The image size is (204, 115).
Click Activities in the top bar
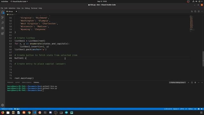point(4,1)
